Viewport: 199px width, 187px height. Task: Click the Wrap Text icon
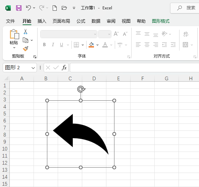pyautogui.click(x=186, y=34)
